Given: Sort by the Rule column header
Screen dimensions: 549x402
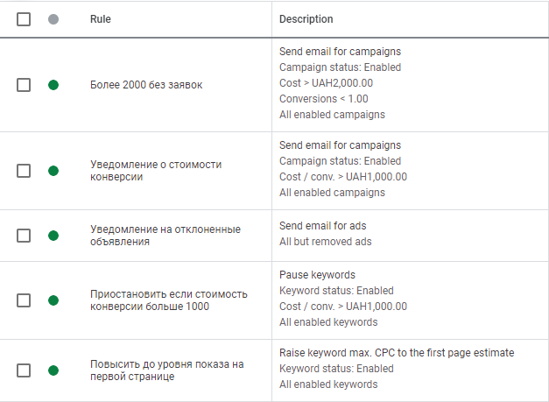Looking at the screenshot, I should [x=101, y=19].
